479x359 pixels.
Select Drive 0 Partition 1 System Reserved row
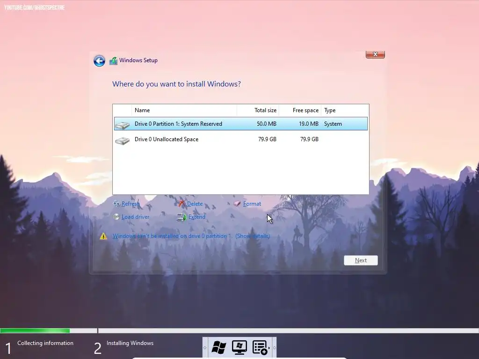pyautogui.click(x=241, y=123)
